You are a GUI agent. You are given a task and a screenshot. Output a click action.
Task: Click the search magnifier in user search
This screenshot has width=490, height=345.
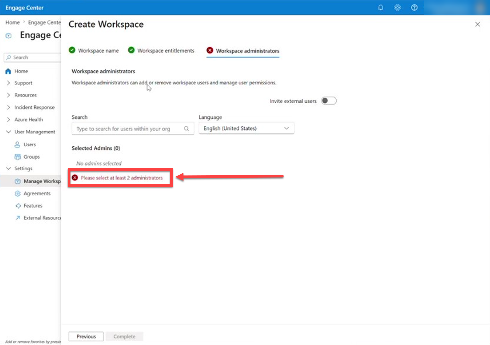186,129
